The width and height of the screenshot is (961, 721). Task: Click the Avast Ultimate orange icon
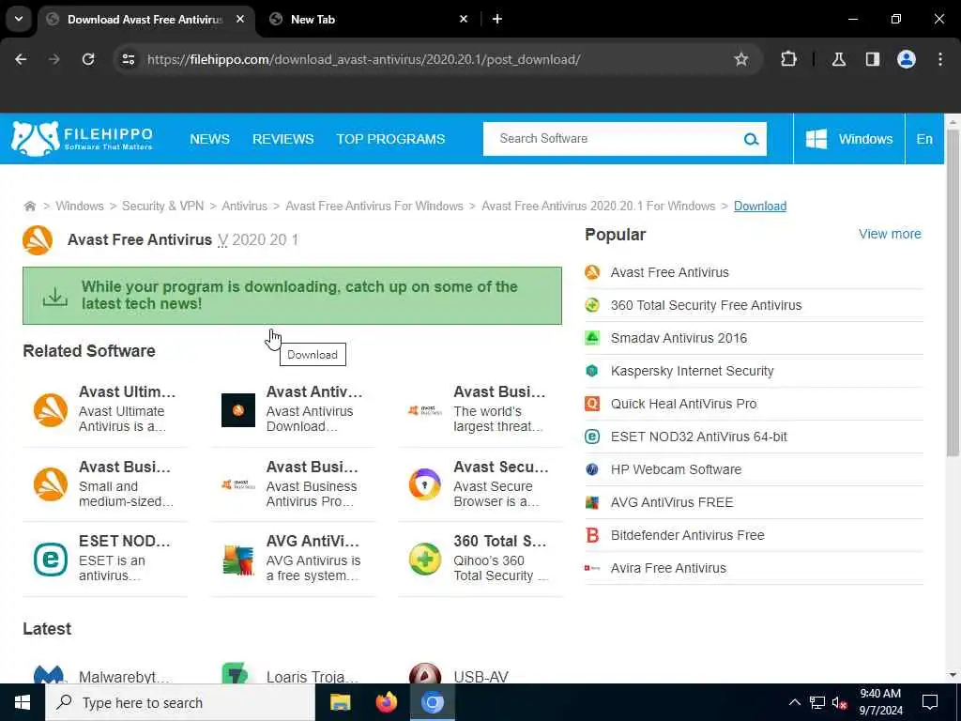51,409
